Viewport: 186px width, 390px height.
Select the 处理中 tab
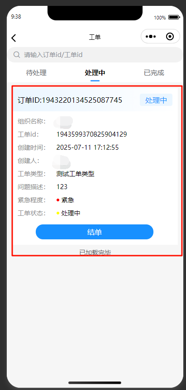tap(95, 73)
